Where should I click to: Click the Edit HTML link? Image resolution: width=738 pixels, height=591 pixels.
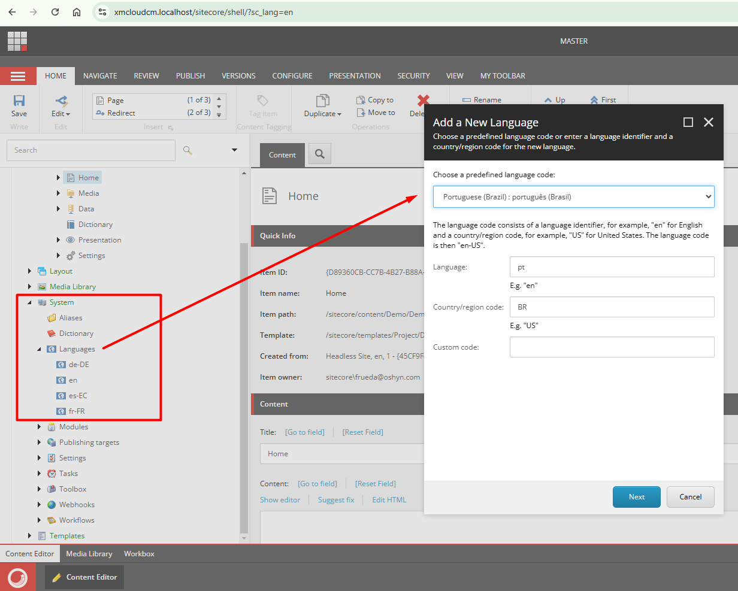pyautogui.click(x=389, y=500)
